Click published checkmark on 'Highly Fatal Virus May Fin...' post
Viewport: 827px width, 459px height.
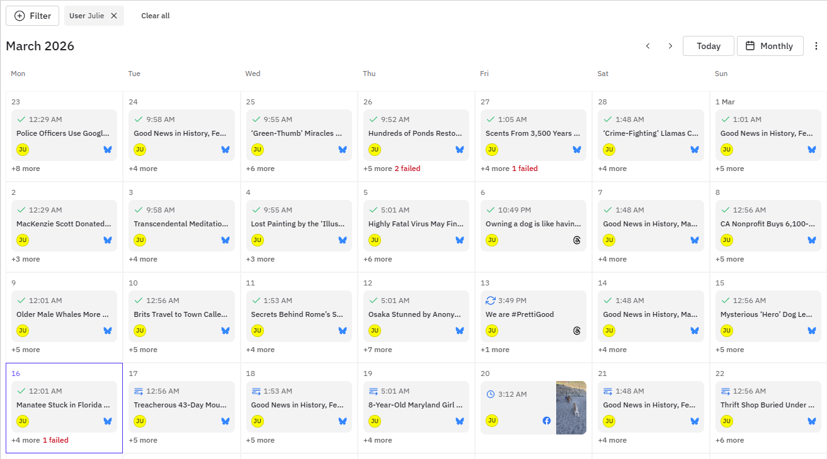tap(374, 210)
